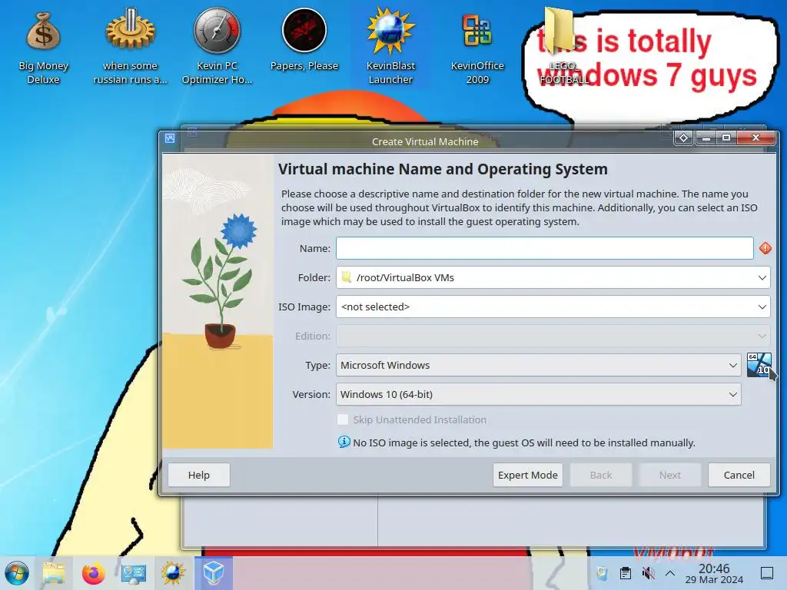Screen dimensions: 787x590
Task: Click the show desktop button in taskbar
Action: pyautogui.click(x=767, y=573)
